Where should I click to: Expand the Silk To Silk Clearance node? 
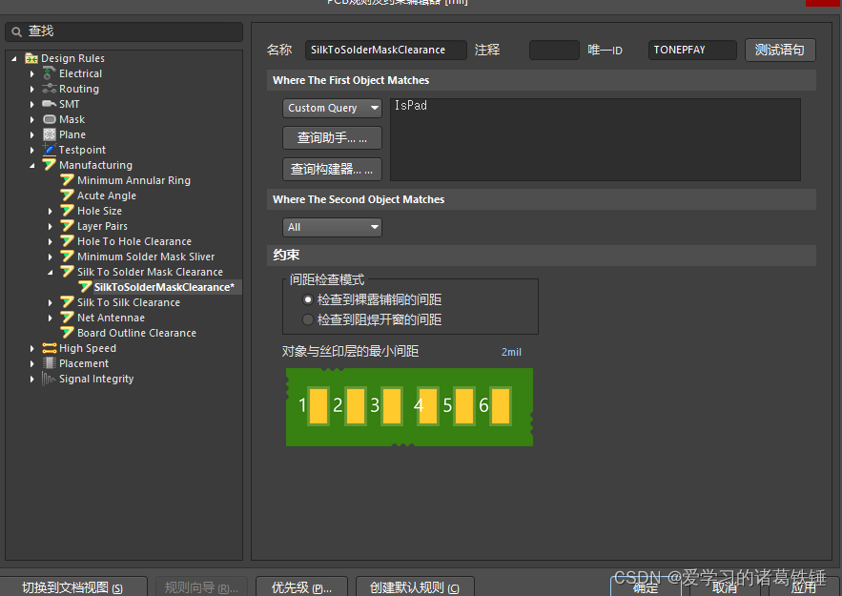pos(51,302)
